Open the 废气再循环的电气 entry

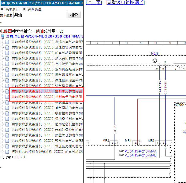click(x=47, y=75)
